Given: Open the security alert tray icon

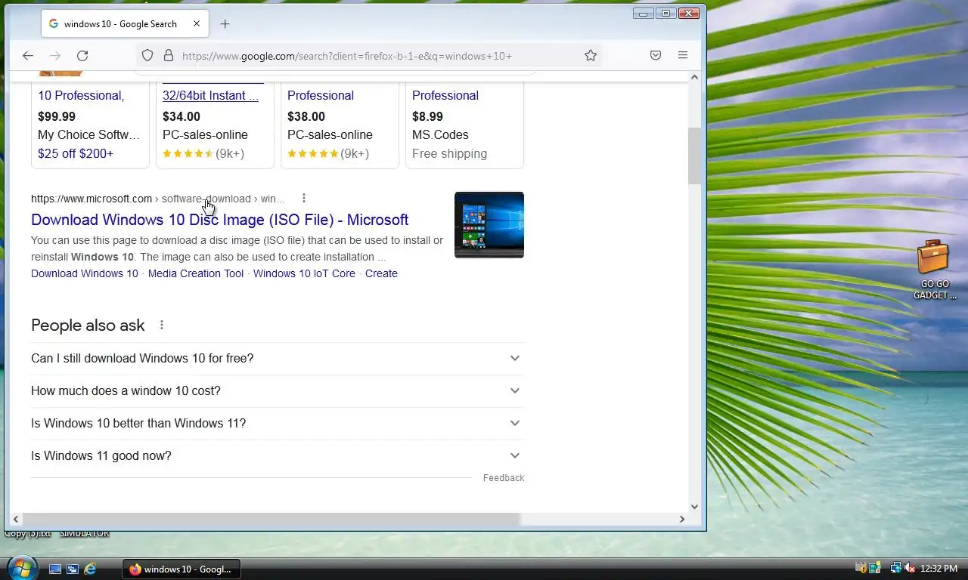Looking at the screenshot, I should (861, 568).
